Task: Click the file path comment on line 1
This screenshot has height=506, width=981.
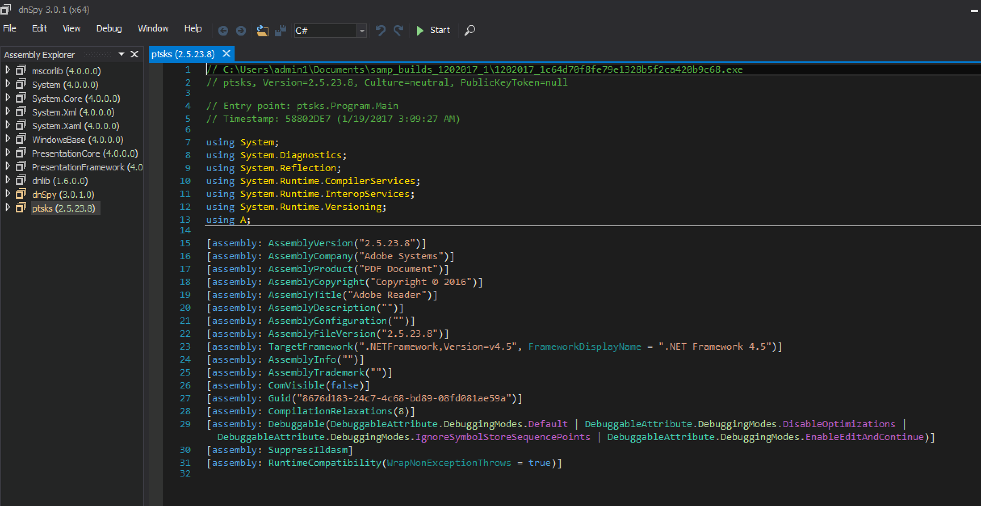Action: [x=474, y=69]
